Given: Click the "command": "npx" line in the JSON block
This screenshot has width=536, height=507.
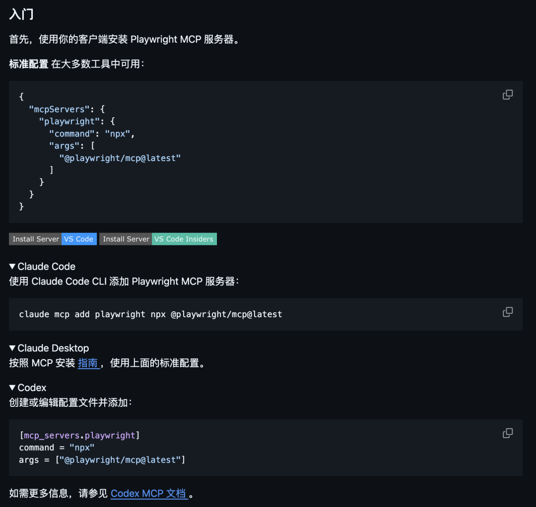Looking at the screenshot, I should pyautogui.click(x=92, y=133).
